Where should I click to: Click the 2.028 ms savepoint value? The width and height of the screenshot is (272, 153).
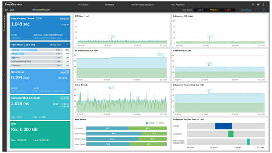[20, 104]
